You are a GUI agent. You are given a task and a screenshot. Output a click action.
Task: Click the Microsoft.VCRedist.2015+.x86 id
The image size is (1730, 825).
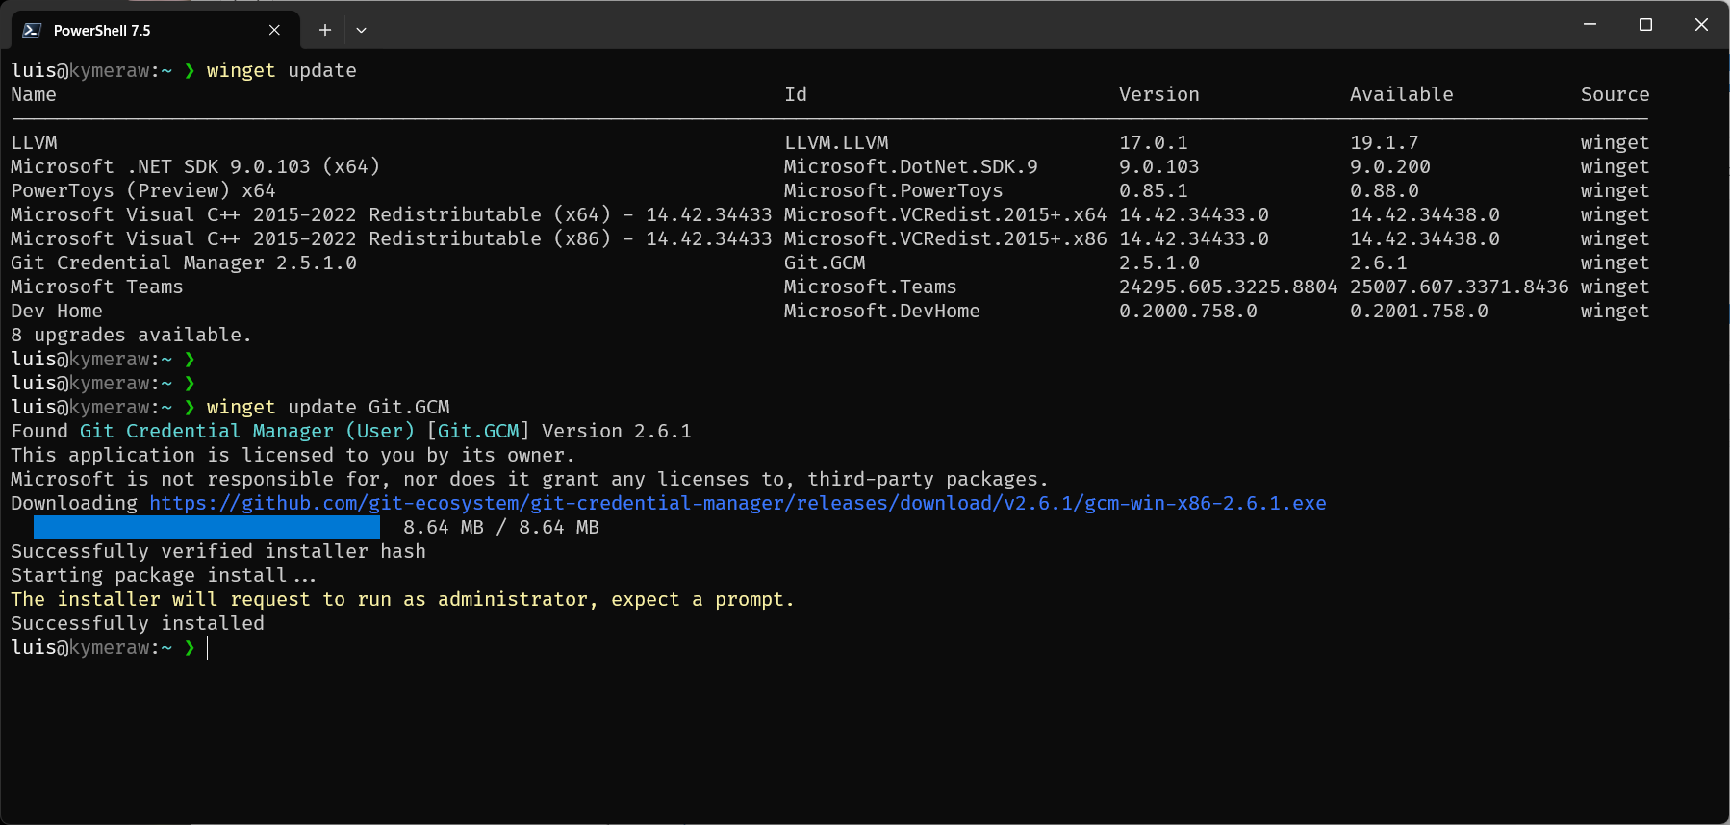tap(946, 238)
